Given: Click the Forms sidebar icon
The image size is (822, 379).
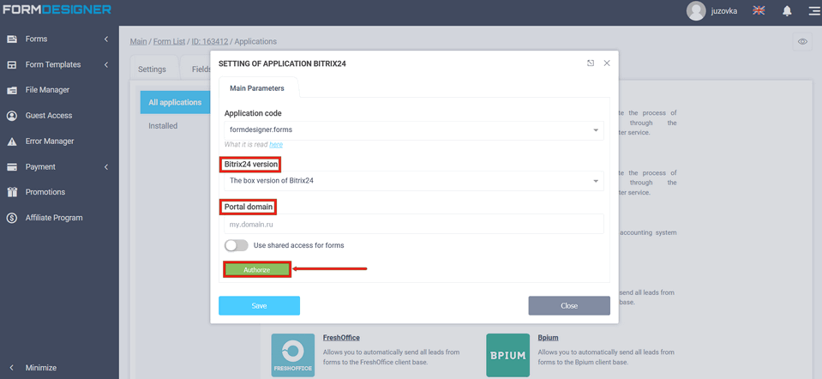Looking at the screenshot, I should coord(11,39).
